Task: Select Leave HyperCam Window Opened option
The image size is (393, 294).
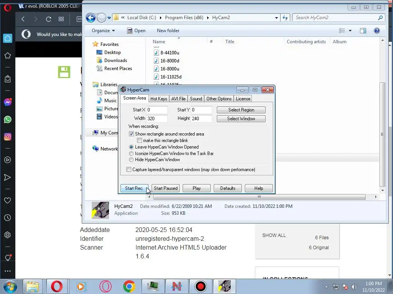Action: point(131,147)
